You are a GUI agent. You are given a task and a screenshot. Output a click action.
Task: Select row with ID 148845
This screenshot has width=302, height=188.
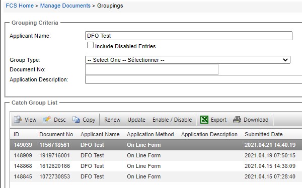pos(156,176)
